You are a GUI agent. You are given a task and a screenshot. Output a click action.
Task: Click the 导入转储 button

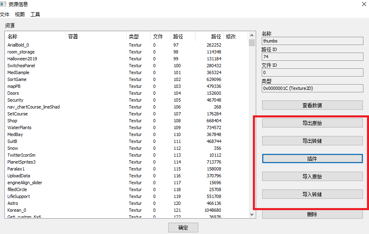[312, 194]
